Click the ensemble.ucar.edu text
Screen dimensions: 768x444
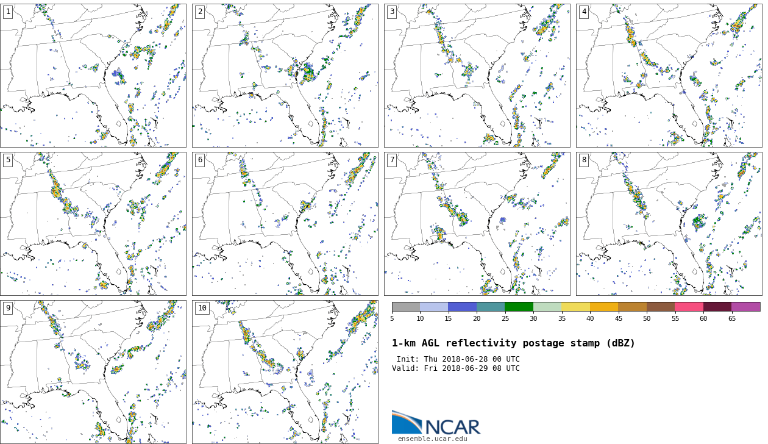433,439
